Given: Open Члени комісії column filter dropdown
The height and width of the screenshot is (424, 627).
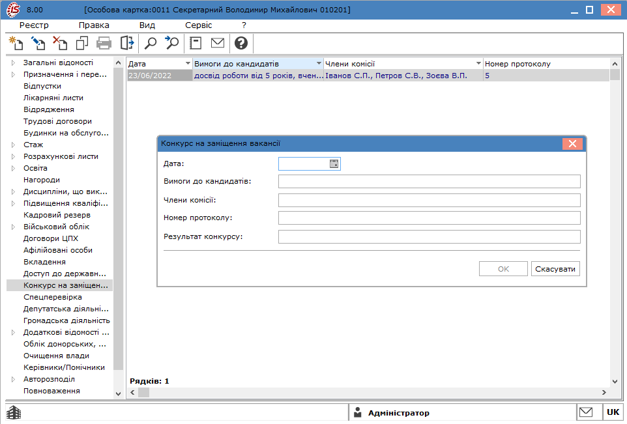Looking at the screenshot, I should click(478, 64).
